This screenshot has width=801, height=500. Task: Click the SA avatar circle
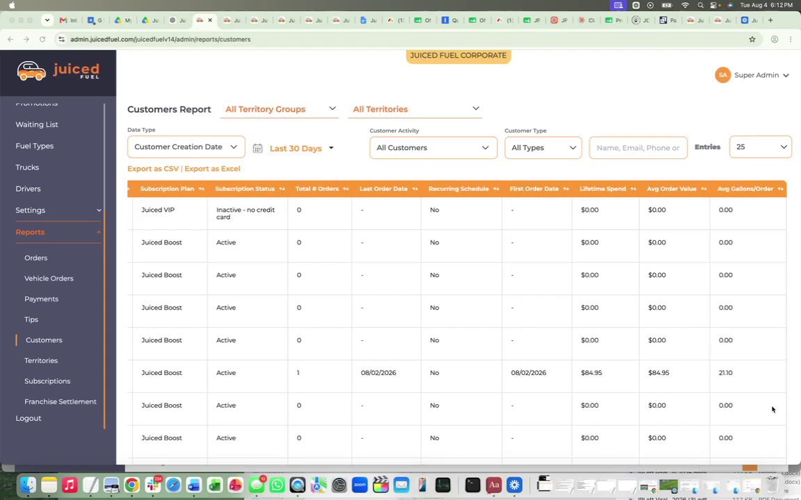(722, 75)
